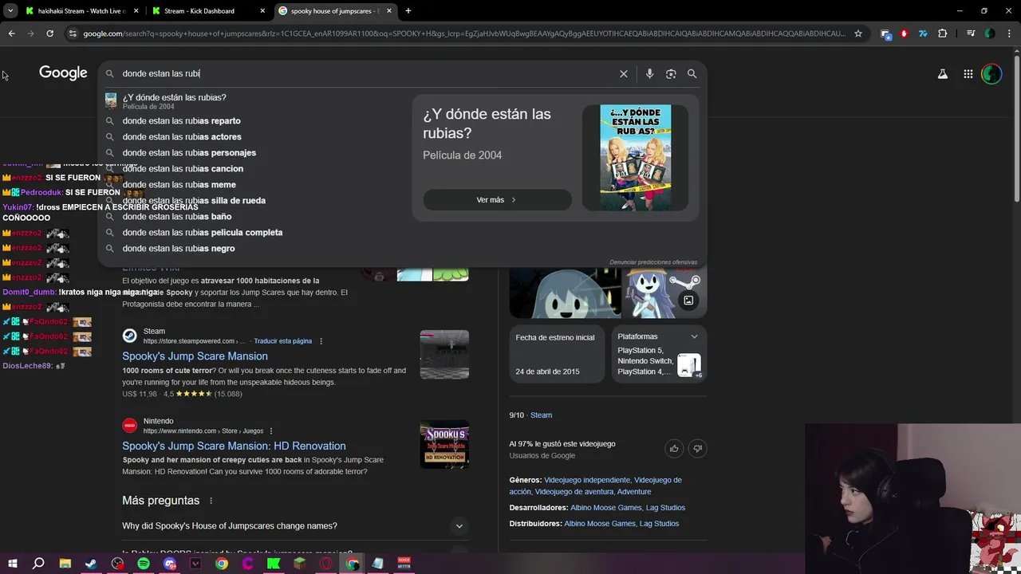Screen dimensions: 1021x574
Task: Open Spooky's Jump Scare Mansion Steam link
Action: pos(195,356)
